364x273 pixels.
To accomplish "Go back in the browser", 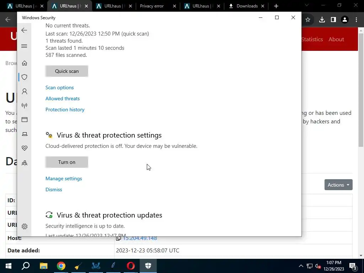I will click(x=8, y=20).
